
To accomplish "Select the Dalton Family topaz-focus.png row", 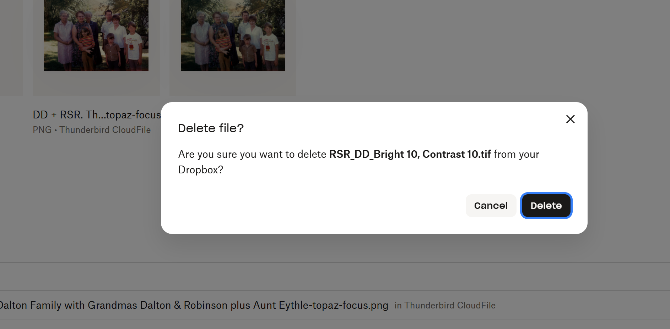I will pos(194,305).
